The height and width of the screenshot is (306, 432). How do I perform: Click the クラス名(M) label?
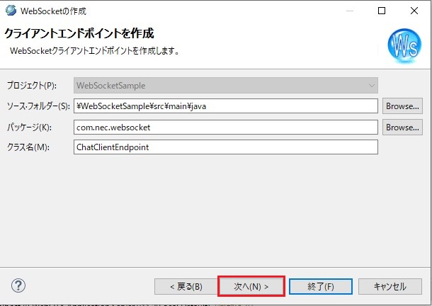pos(25,147)
